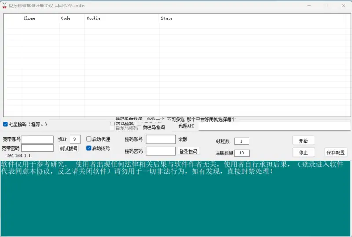Check the 白龙马接码 option
The height and width of the screenshot is (237, 352).
pyautogui.click(x=112, y=128)
